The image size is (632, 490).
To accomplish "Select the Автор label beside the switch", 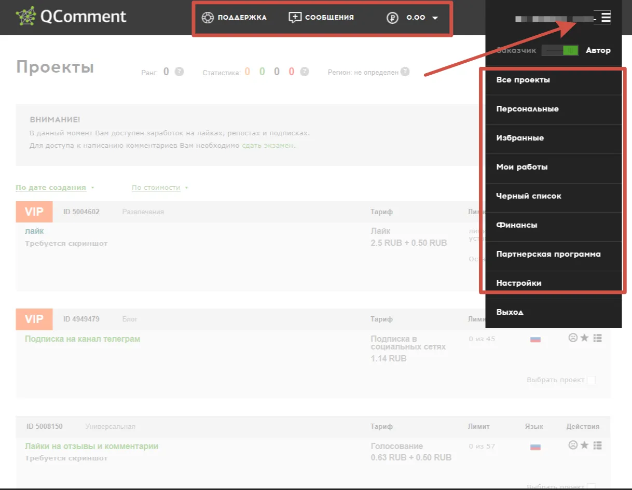I will [598, 50].
